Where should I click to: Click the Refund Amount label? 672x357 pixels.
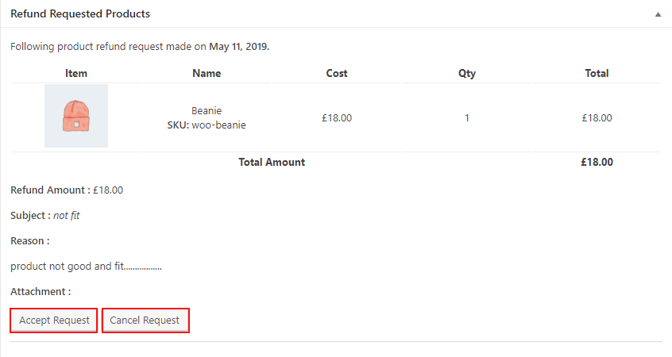[49, 190]
